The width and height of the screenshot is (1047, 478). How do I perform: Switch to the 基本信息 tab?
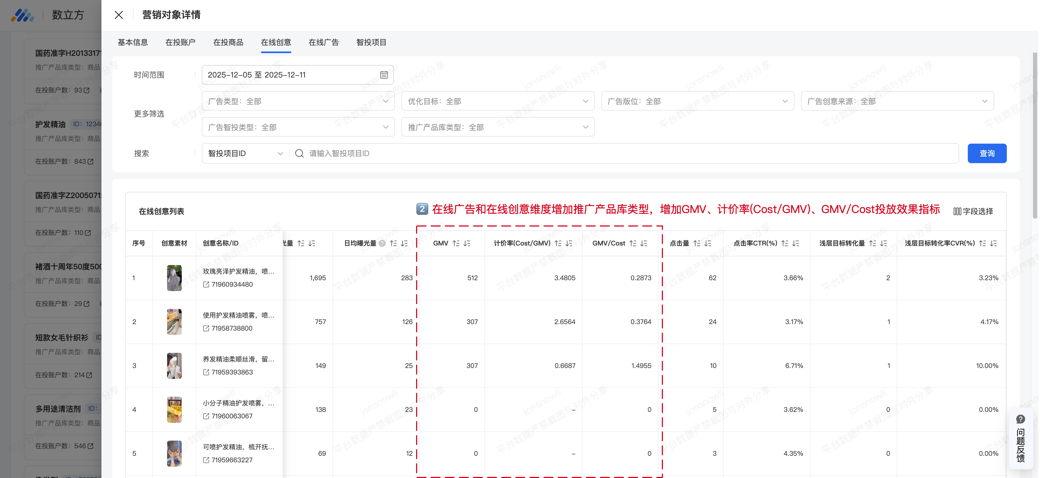[133, 42]
